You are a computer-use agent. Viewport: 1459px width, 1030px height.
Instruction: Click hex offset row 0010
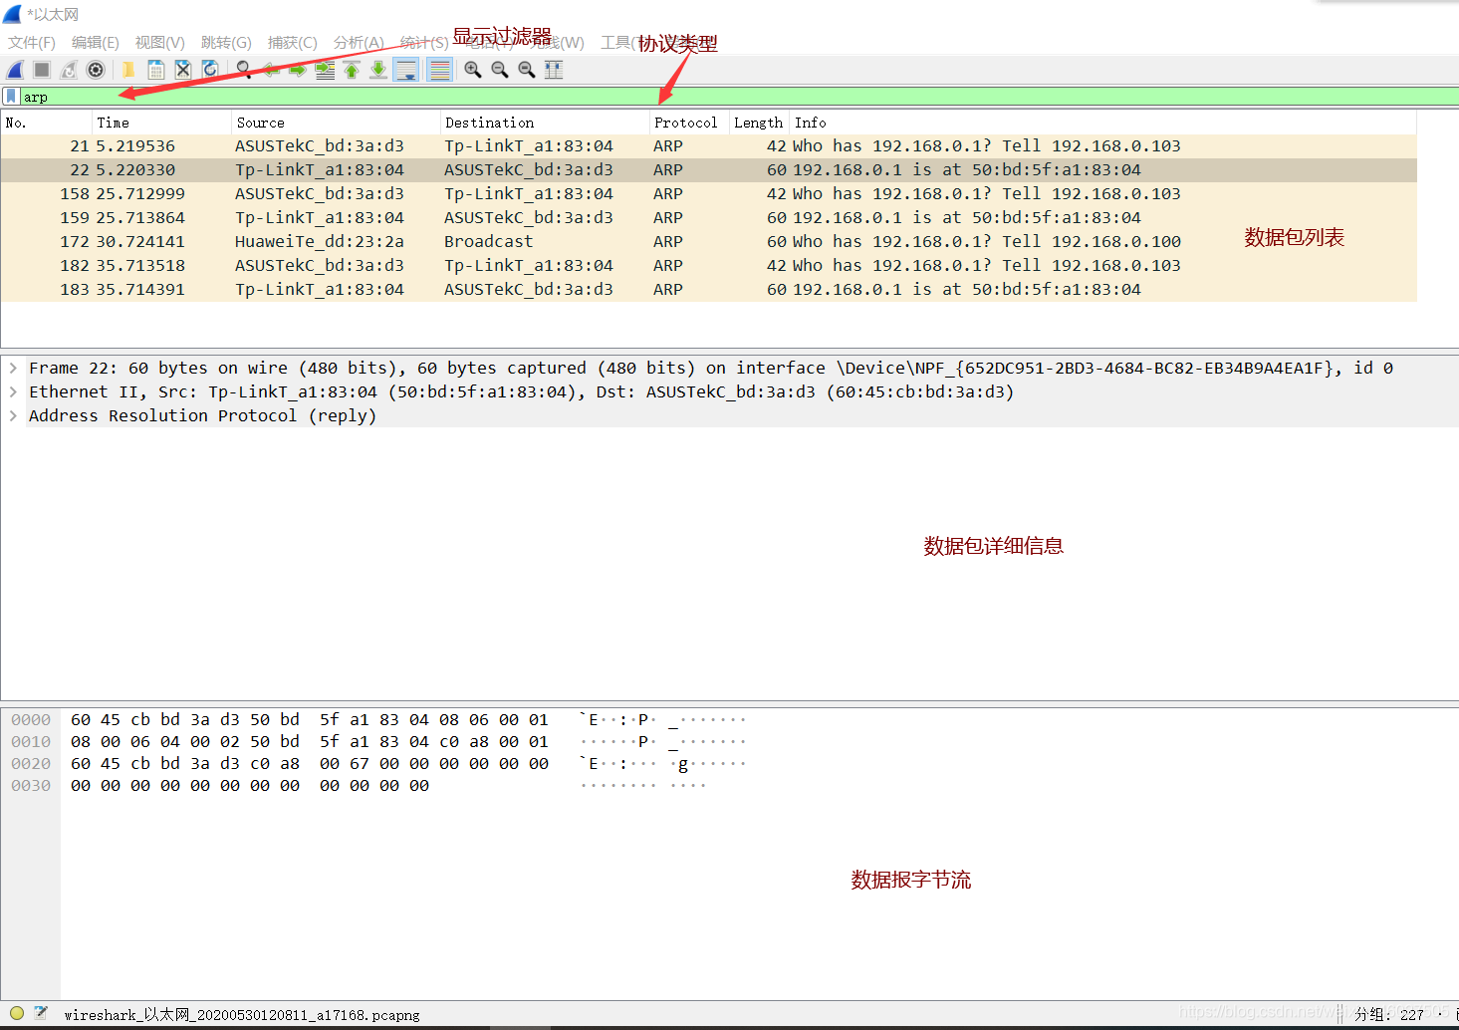tap(31, 742)
